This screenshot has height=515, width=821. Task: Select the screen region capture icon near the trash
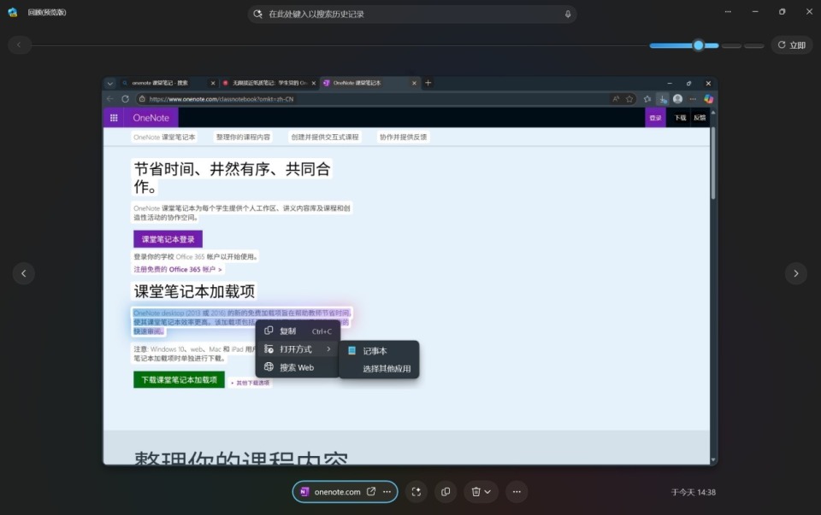[416, 491]
